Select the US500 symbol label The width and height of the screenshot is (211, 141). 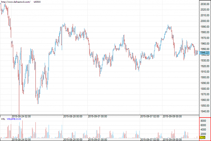coord(37,2)
